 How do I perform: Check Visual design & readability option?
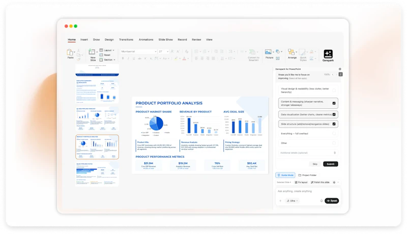[334, 91]
